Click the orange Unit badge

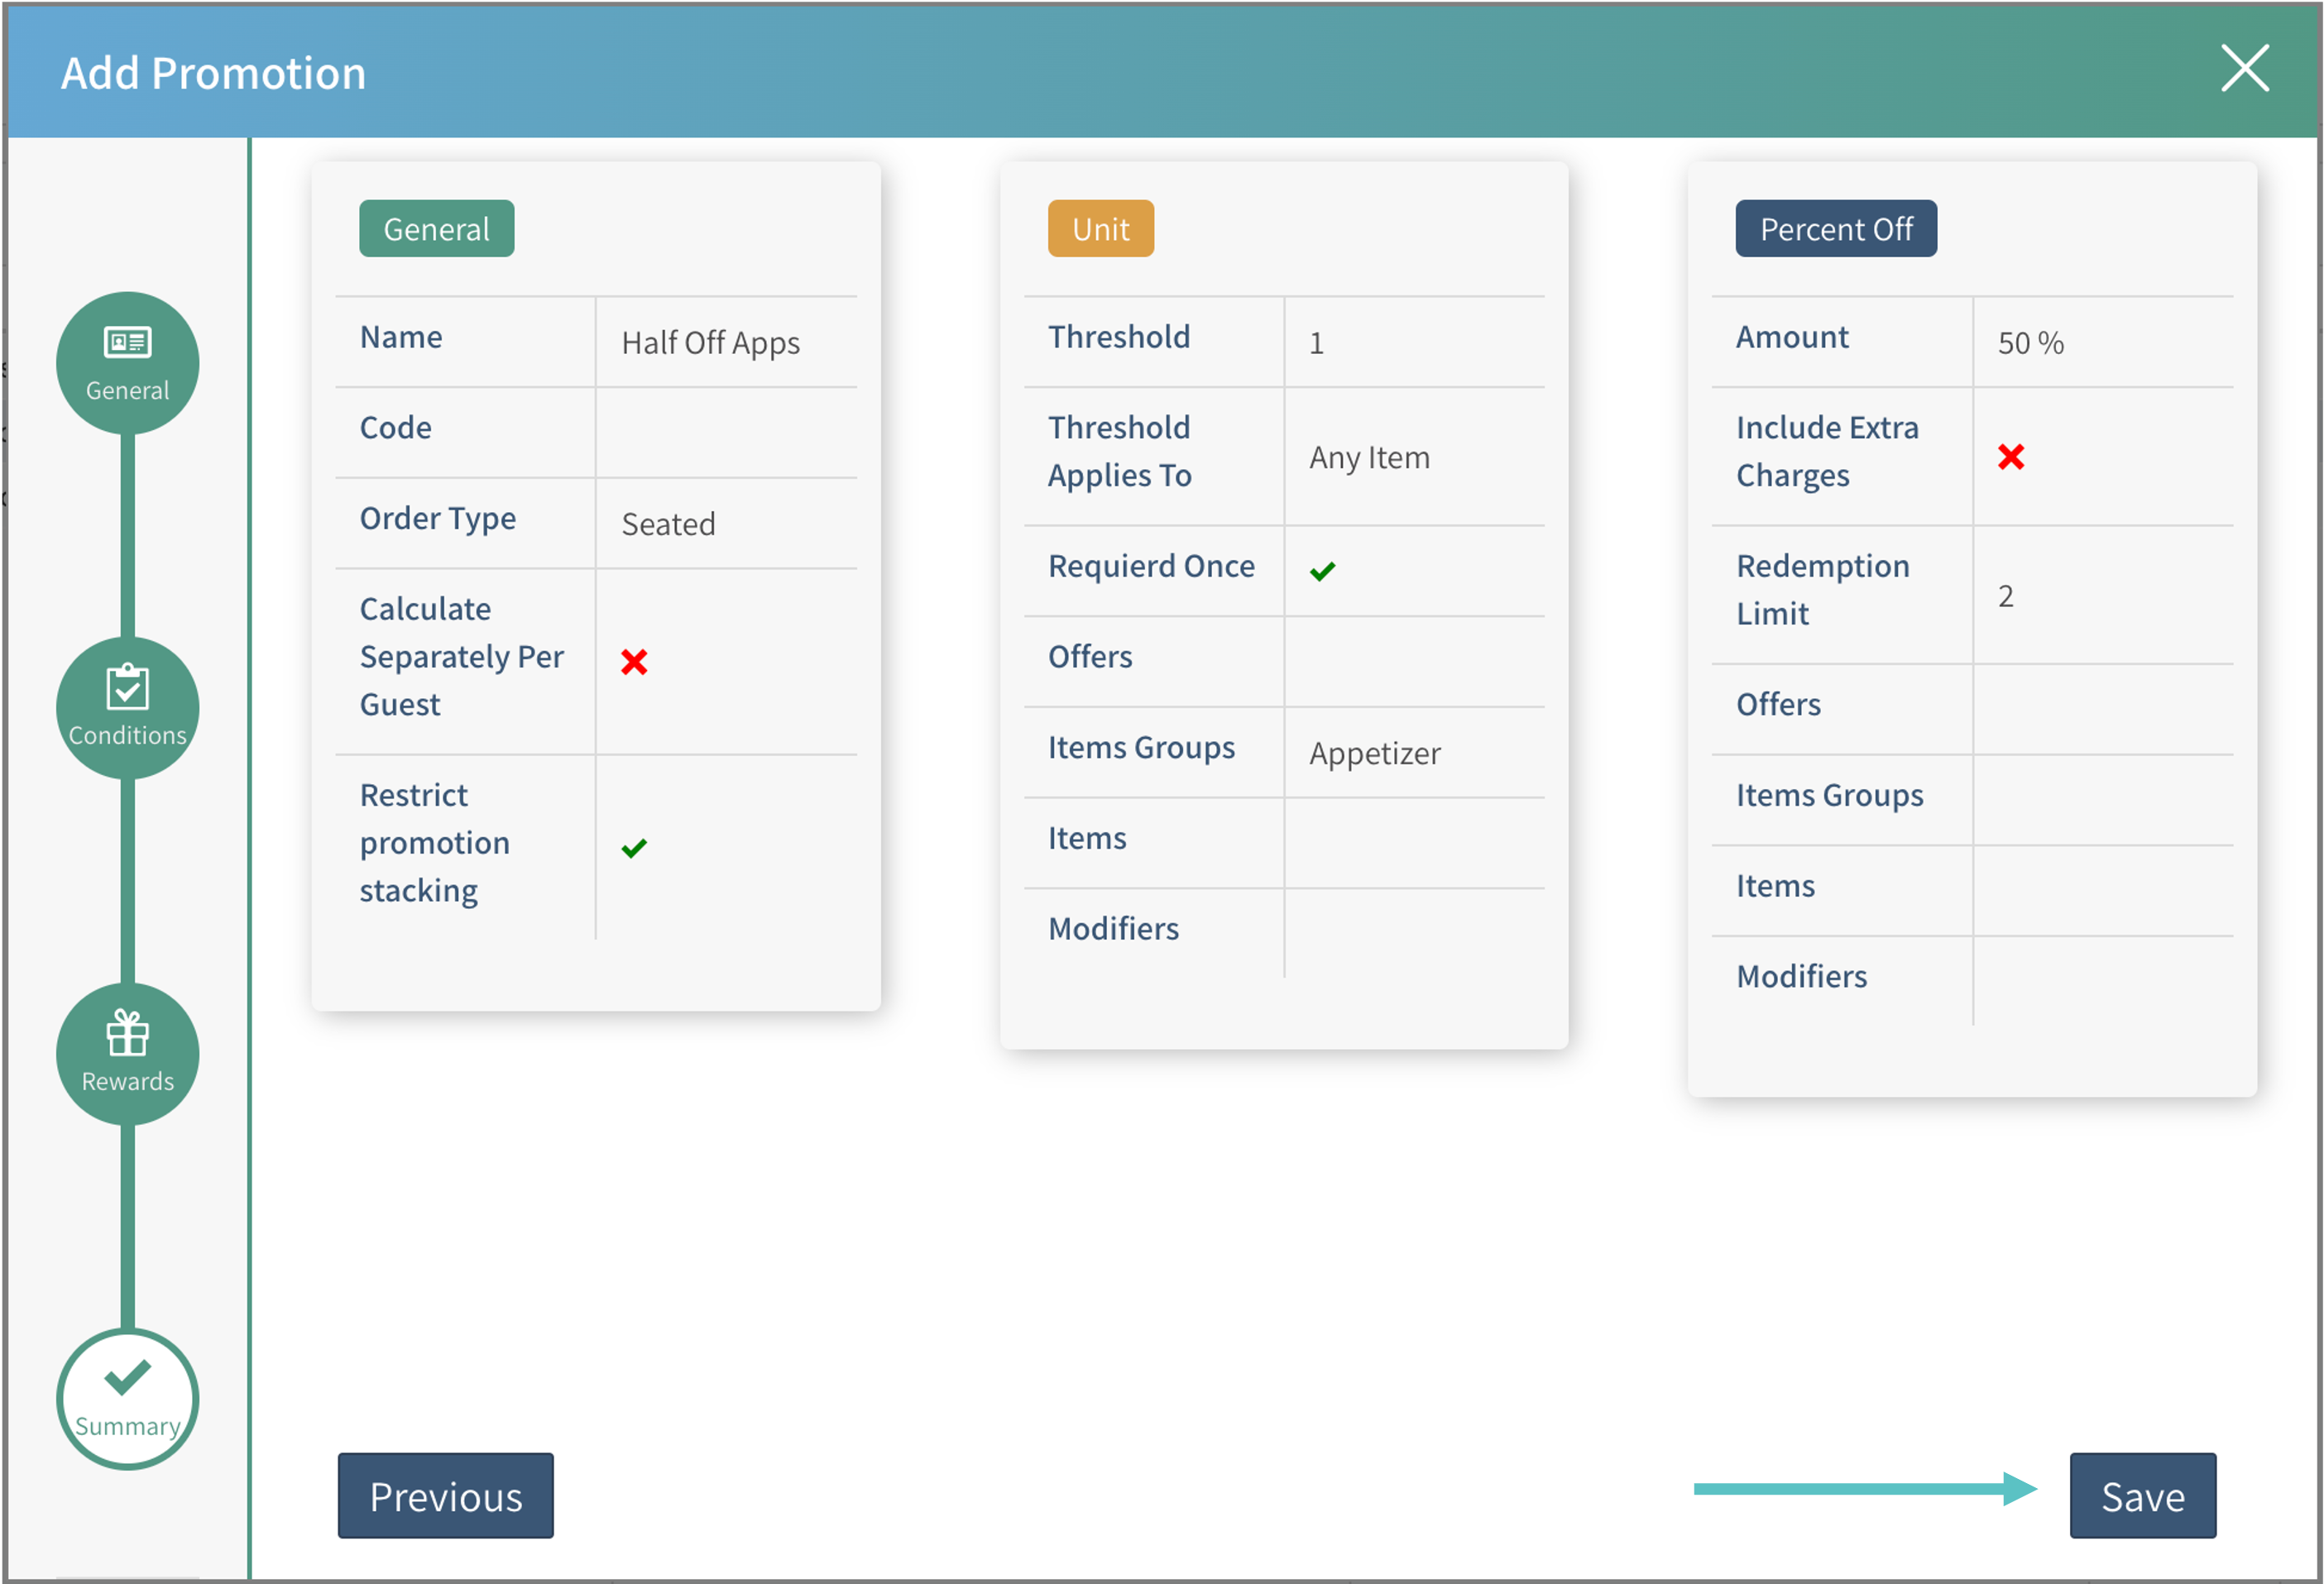coord(1100,229)
